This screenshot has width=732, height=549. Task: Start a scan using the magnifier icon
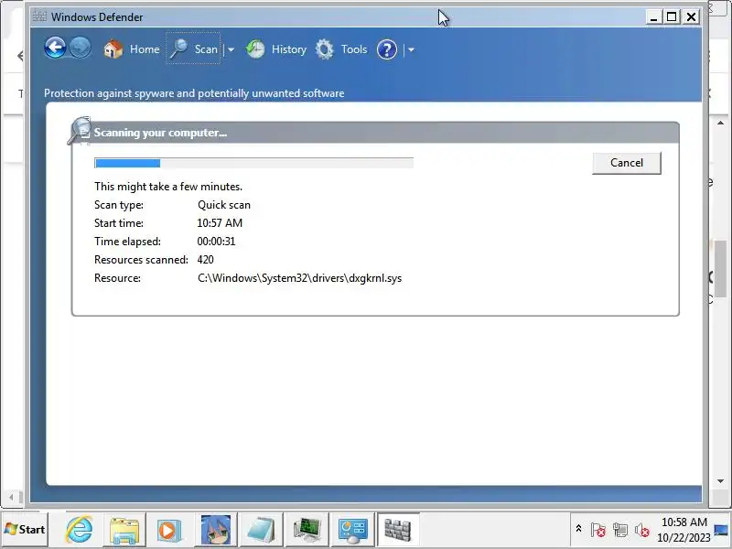(178, 48)
